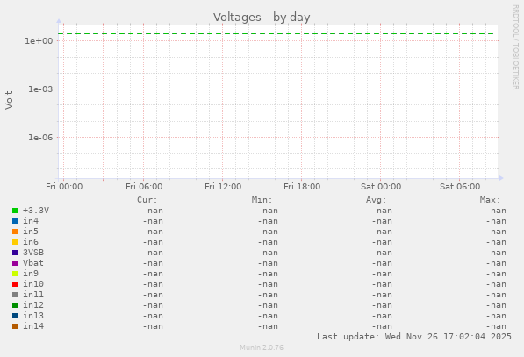Click the Cur: column header

pyautogui.click(x=147, y=200)
